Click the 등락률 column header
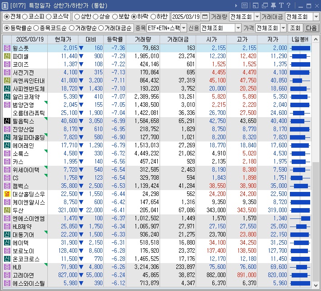The height and width of the screenshot is (291, 321). click(115, 39)
